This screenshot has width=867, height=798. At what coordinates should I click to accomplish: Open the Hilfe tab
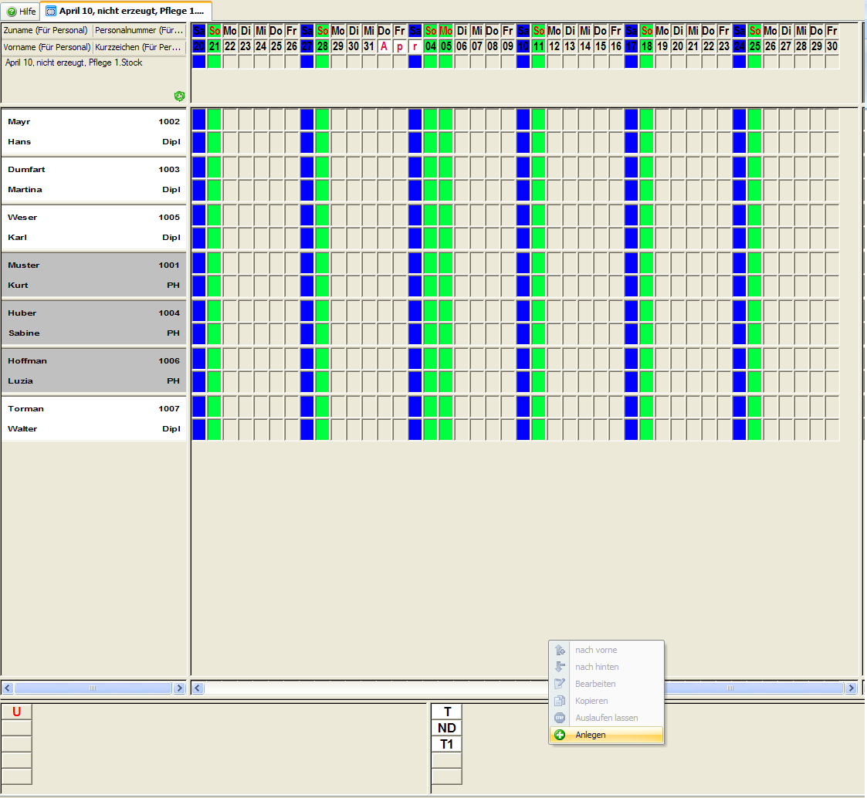click(22, 12)
